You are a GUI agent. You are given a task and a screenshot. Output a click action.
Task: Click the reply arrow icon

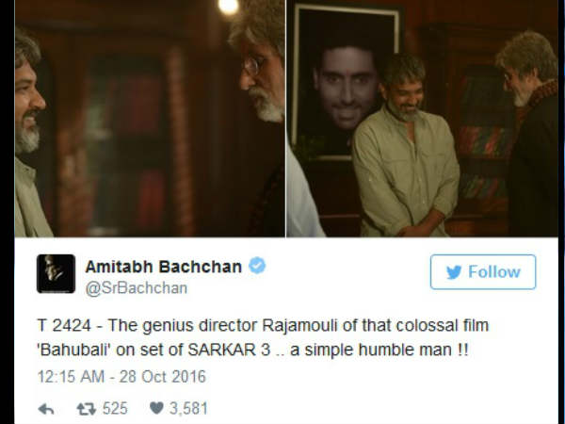click(46, 409)
